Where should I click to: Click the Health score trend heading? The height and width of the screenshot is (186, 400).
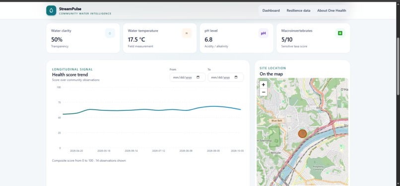[x=70, y=75]
